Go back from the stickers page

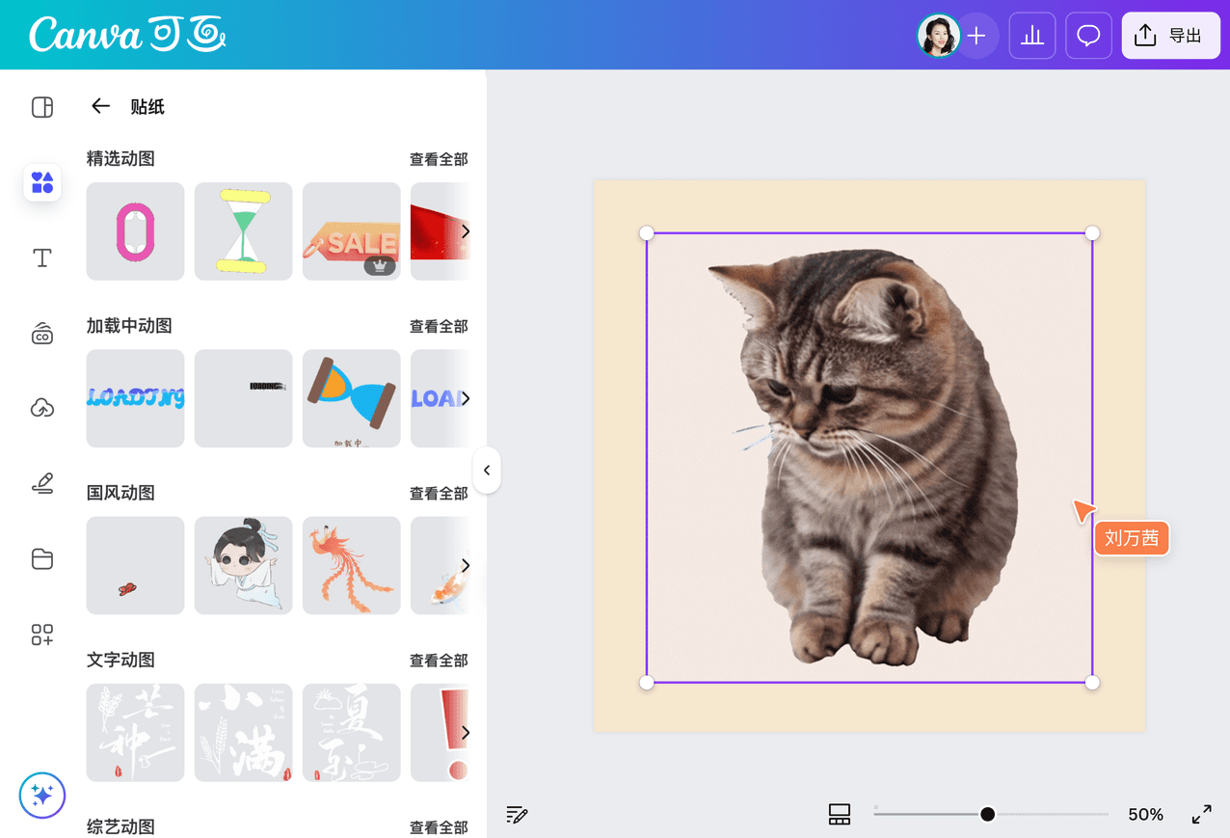click(100, 106)
